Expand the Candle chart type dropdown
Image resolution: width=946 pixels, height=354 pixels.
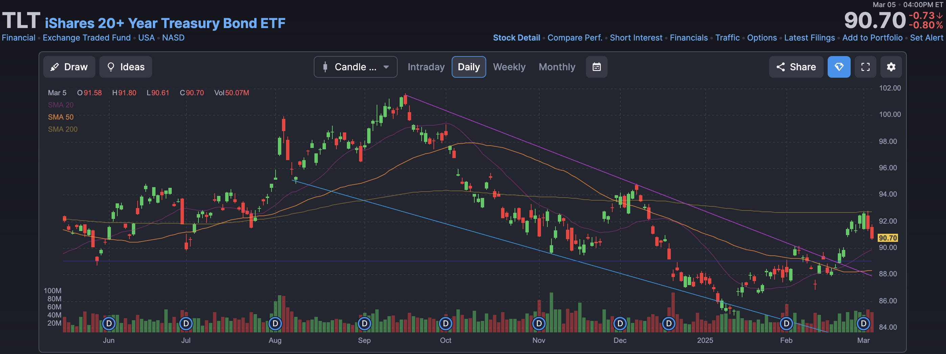(x=355, y=67)
